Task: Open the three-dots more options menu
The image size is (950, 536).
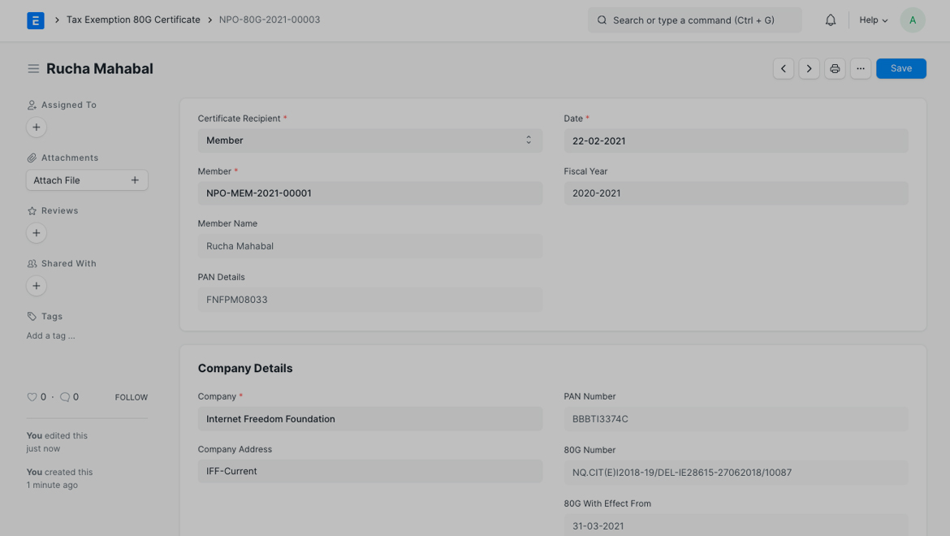Action: (x=861, y=69)
